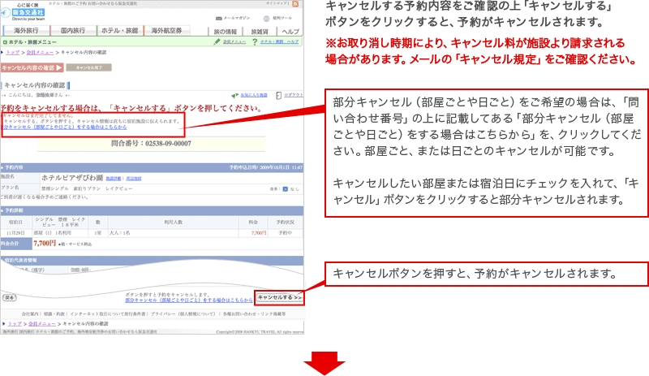Open the second link after the hotel name

pos(133,179)
